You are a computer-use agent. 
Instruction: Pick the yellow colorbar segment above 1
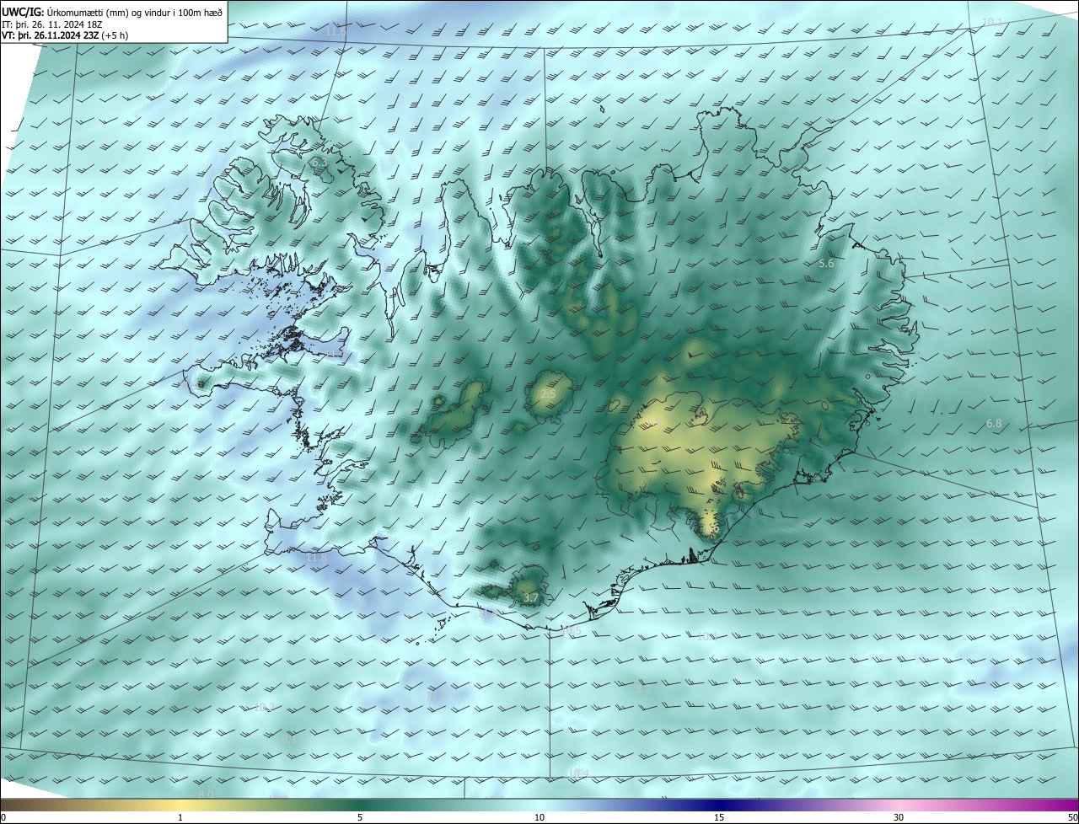pos(180,805)
